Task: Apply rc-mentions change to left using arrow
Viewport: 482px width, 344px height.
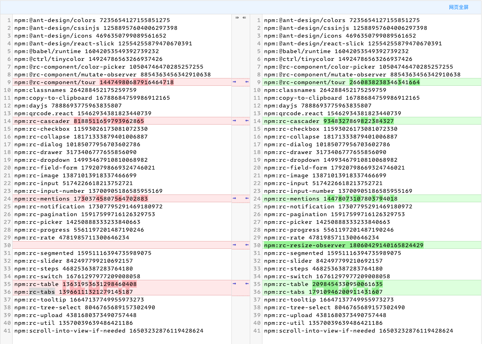Action: [247, 199]
